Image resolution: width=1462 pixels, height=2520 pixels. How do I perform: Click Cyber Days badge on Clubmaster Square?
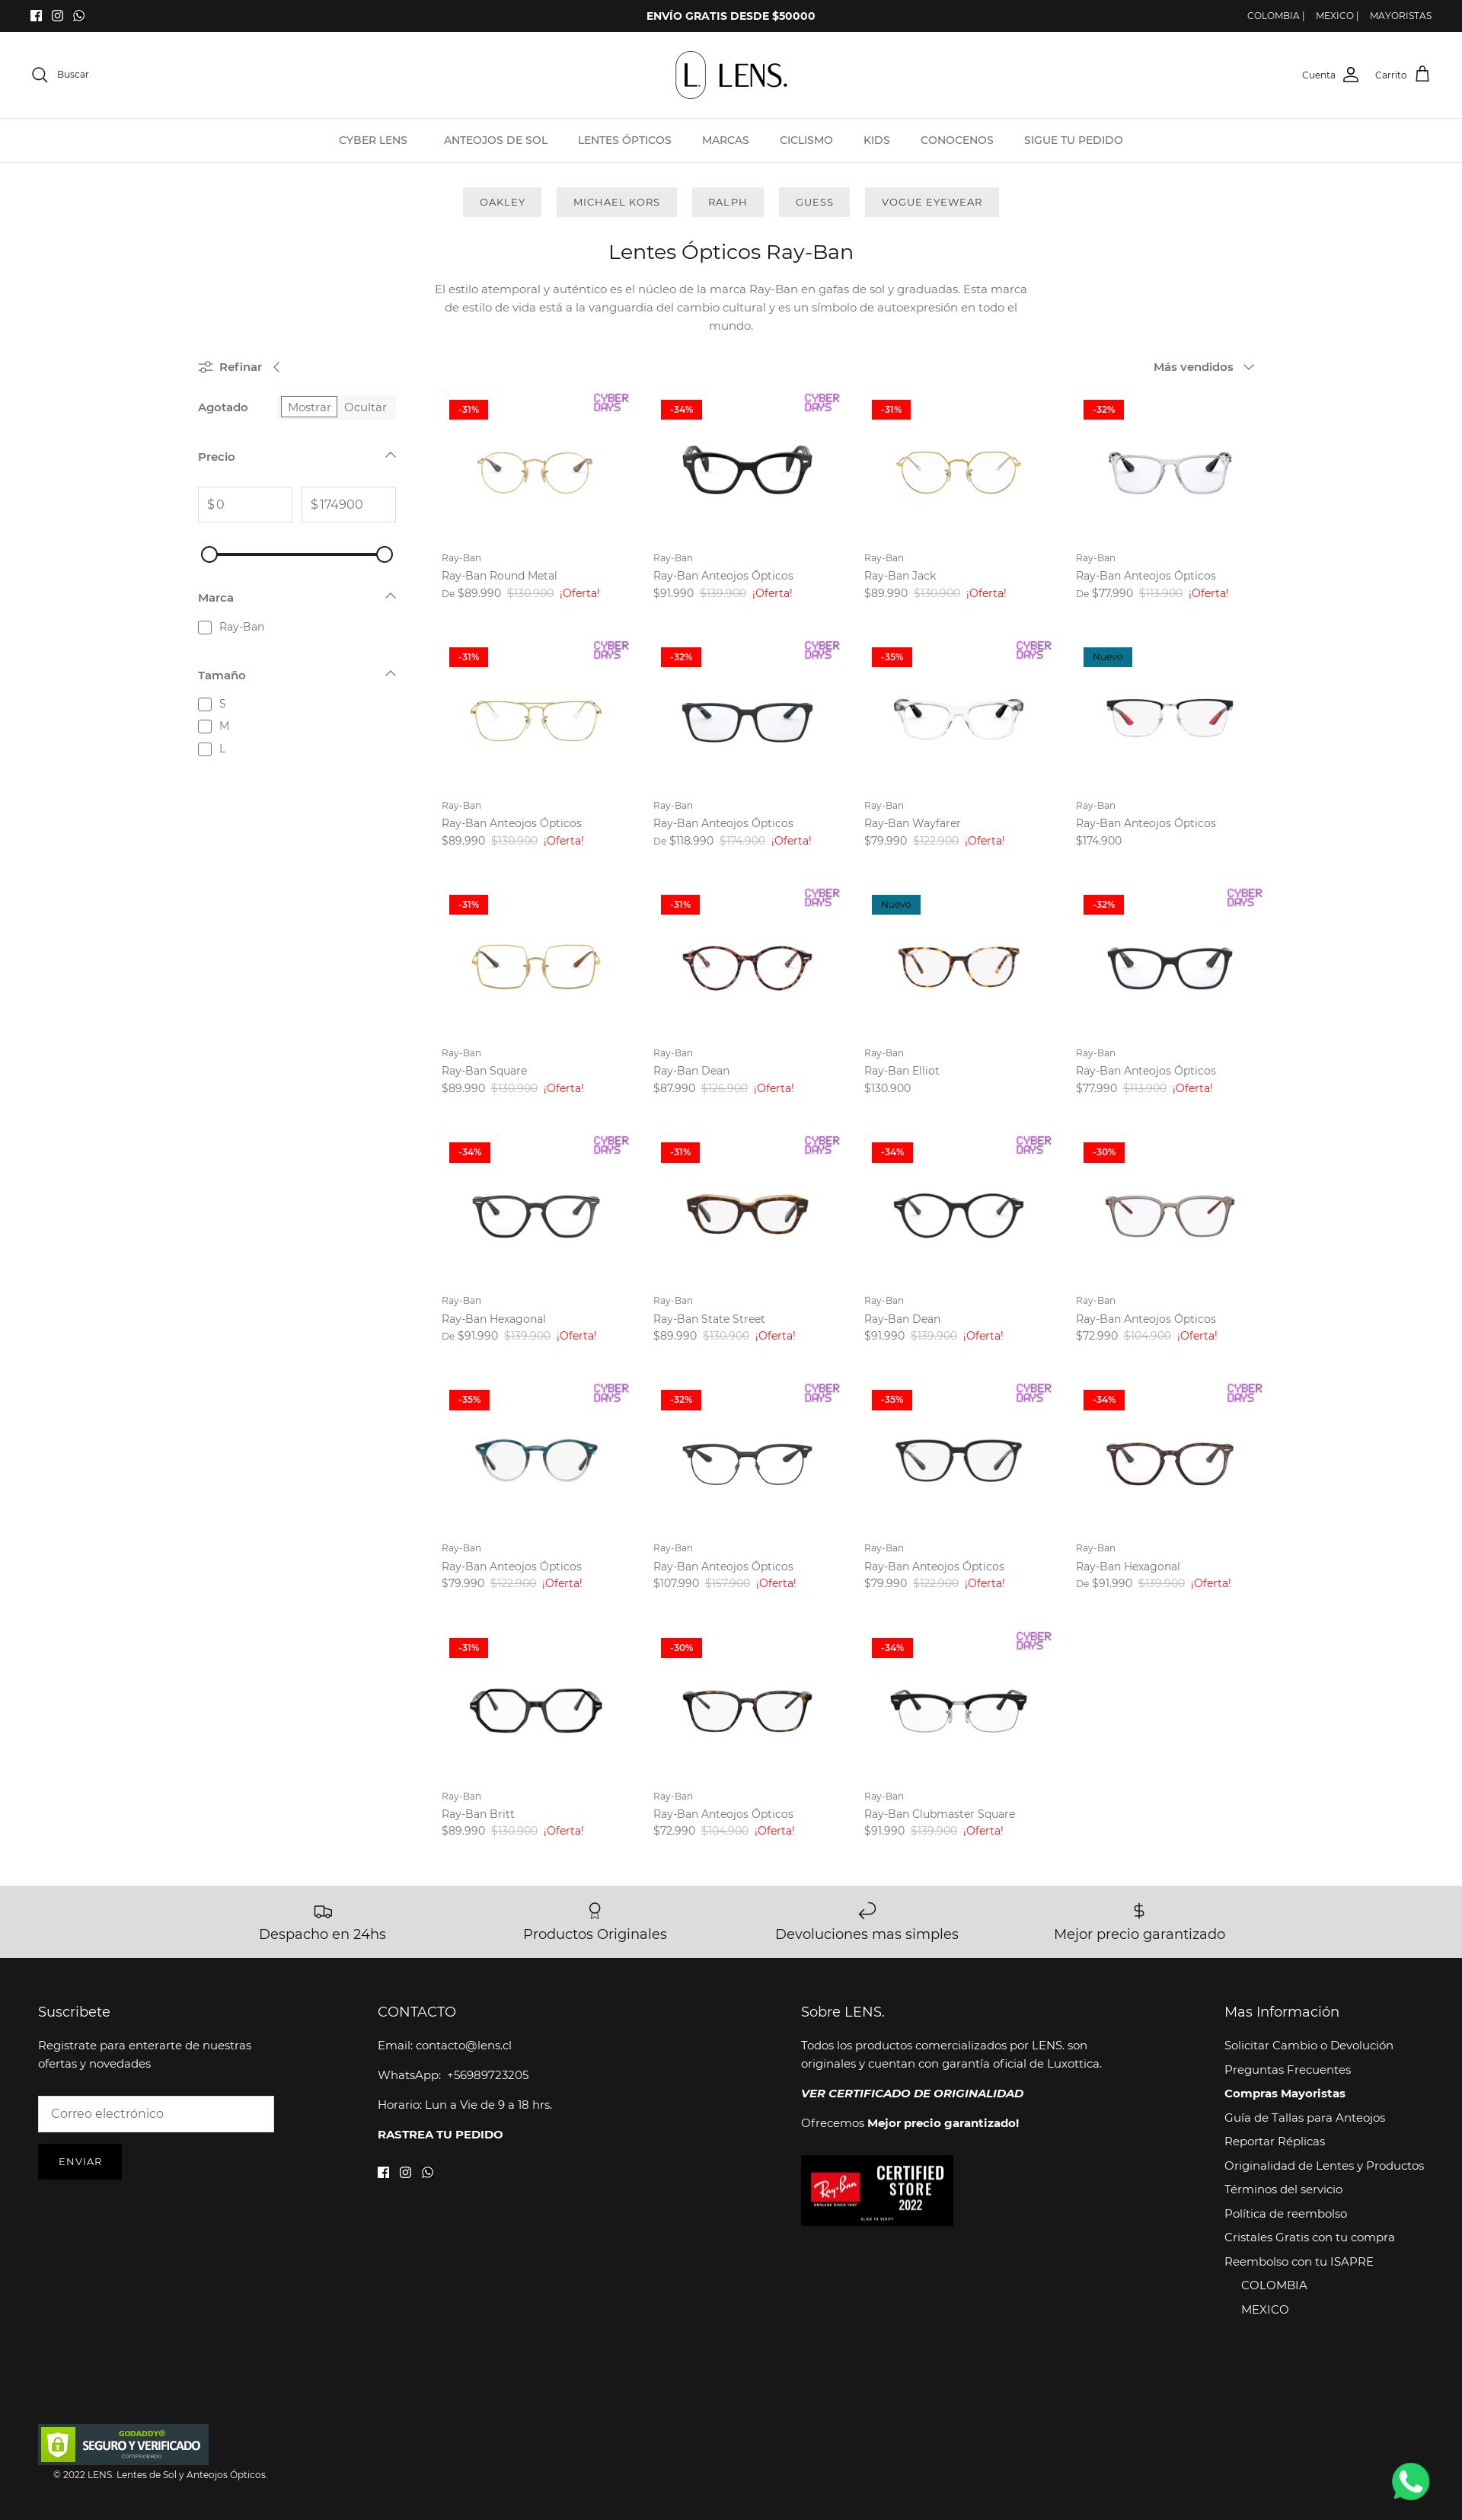tap(1034, 1641)
